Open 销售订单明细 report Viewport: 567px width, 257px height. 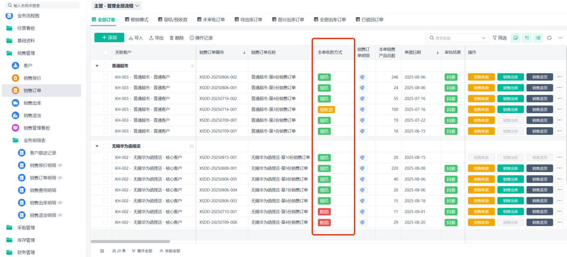(43, 178)
